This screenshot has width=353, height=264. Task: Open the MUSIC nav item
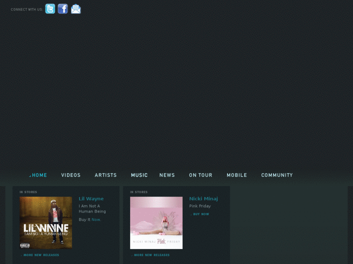click(139, 175)
